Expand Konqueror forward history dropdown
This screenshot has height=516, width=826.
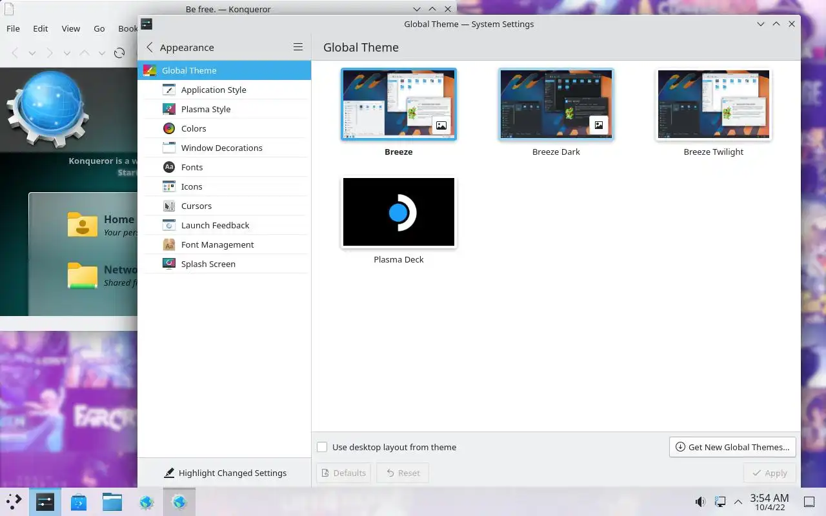click(x=67, y=53)
